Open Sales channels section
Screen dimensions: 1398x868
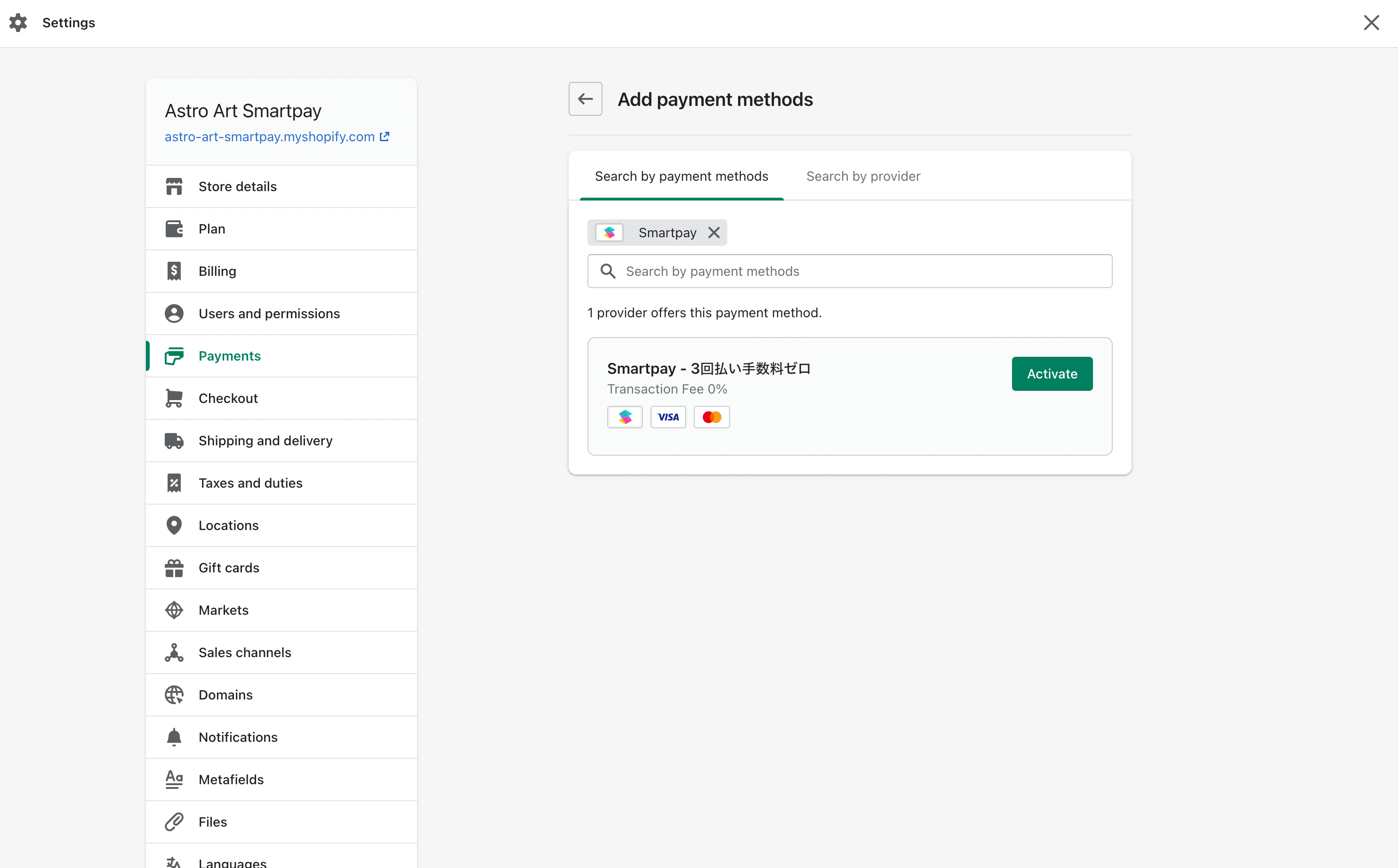(244, 653)
